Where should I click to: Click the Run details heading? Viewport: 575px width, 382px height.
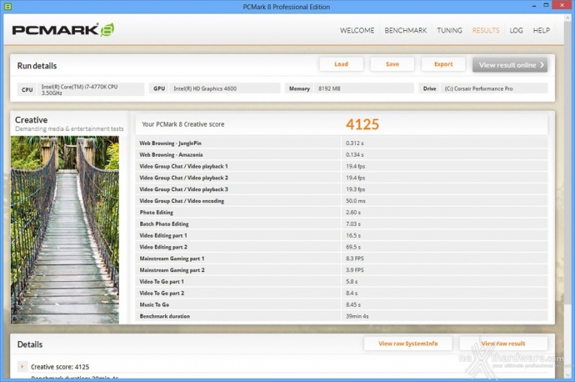pyautogui.click(x=37, y=66)
